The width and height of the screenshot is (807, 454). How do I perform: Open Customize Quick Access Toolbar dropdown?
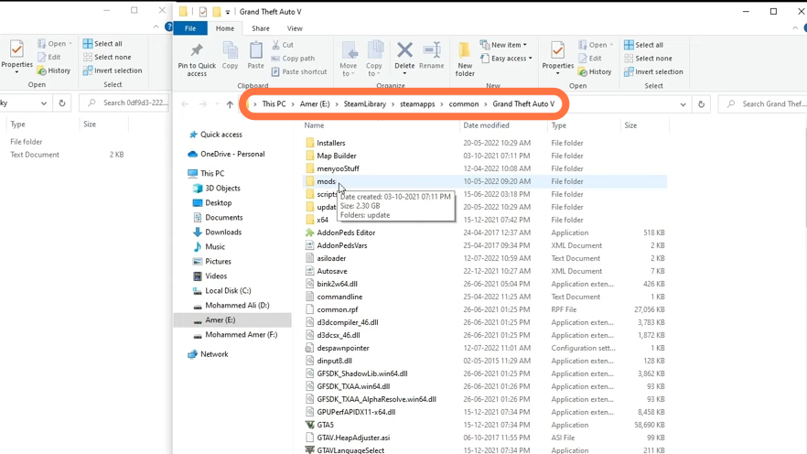click(228, 12)
